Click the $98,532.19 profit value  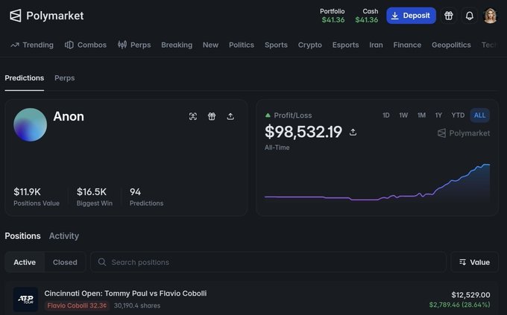(303, 132)
